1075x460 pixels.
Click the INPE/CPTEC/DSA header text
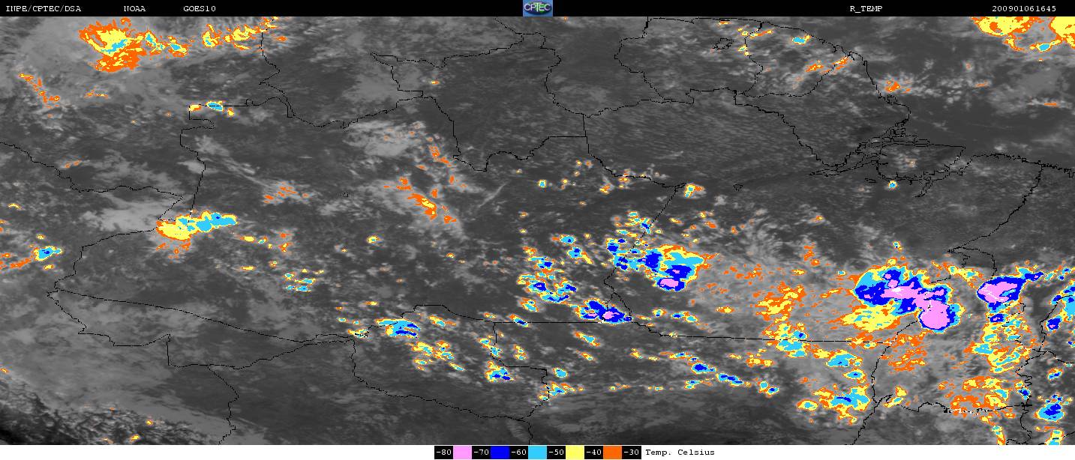point(43,8)
